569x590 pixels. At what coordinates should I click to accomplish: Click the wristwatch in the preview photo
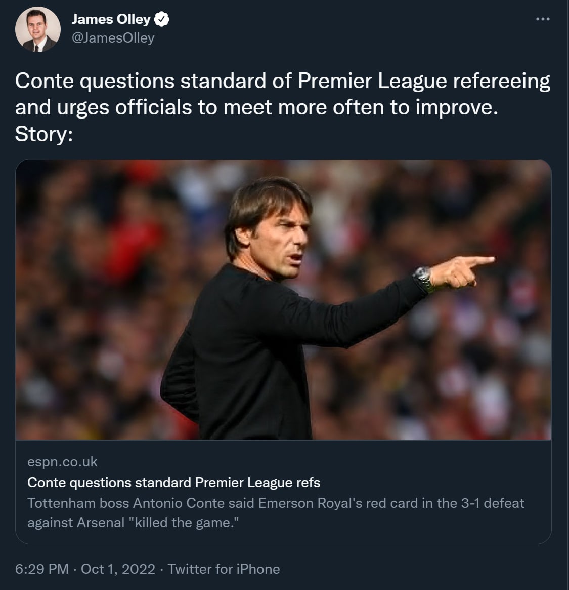click(x=423, y=279)
